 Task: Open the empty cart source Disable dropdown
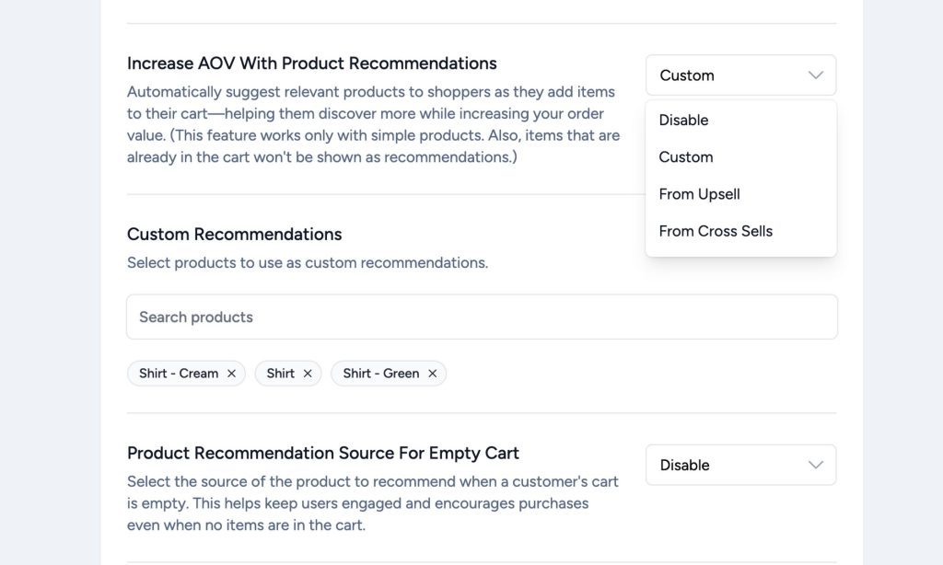728,466
